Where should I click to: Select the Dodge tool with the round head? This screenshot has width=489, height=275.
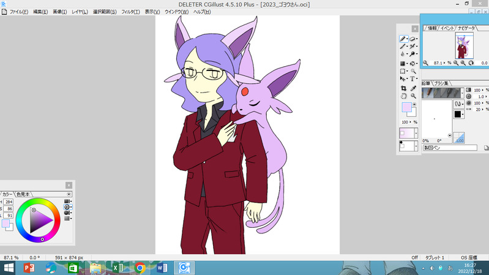pyautogui.click(x=412, y=54)
